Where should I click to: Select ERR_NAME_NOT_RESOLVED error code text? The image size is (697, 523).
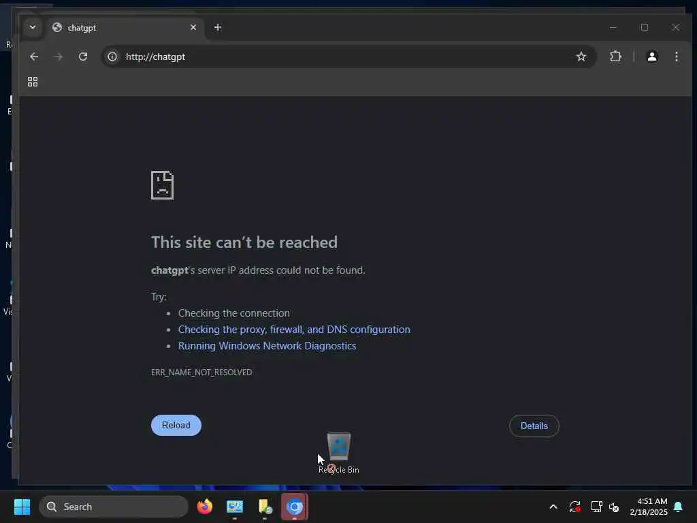[x=201, y=373]
